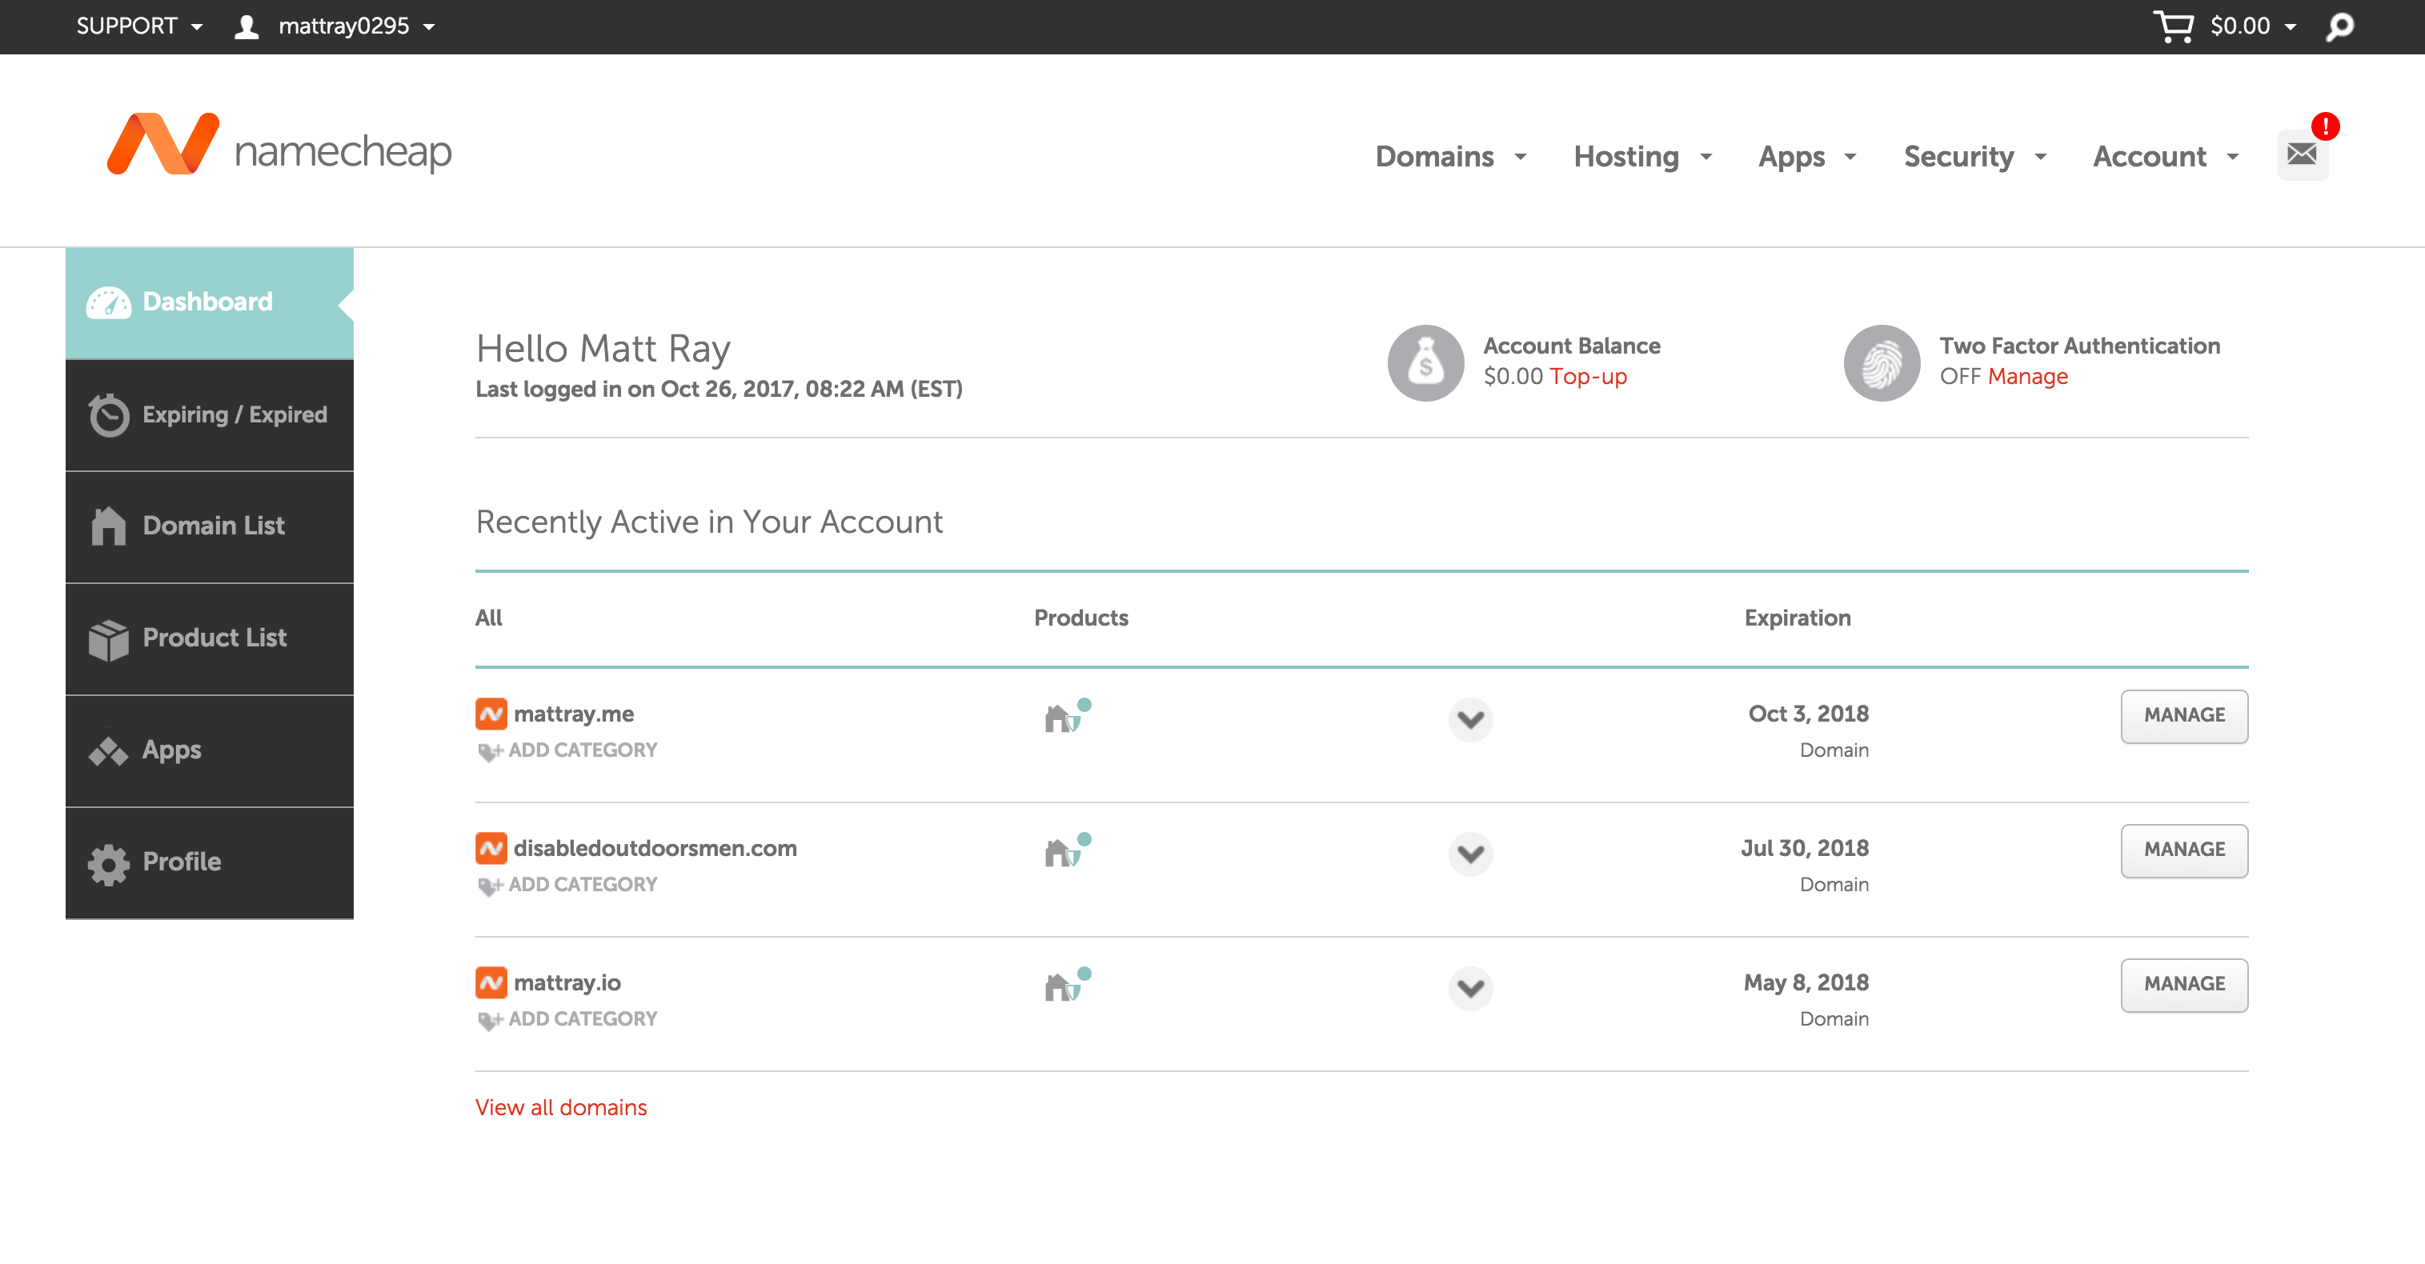Expand the mattray.me row chevron
The image size is (2425, 1264).
click(x=1470, y=720)
